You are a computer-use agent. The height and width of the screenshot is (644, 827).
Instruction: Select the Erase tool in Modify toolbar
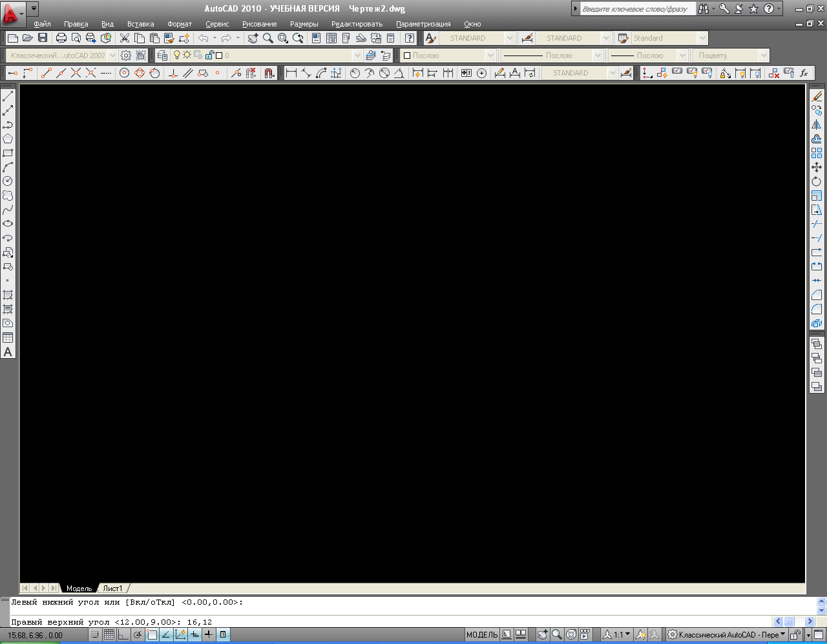coord(817,97)
